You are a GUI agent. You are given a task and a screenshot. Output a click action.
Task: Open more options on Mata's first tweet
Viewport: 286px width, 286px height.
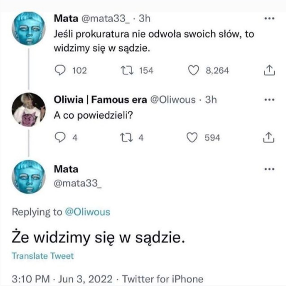pyautogui.click(x=268, y=19)
